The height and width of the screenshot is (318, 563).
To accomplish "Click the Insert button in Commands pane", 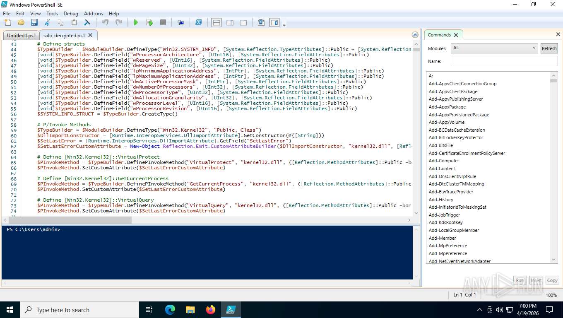I will (x=536, y=280).
